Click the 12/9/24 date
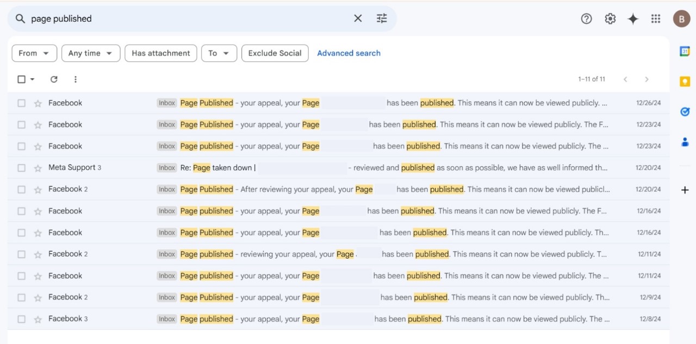The image size is (696, 344). 650,297
